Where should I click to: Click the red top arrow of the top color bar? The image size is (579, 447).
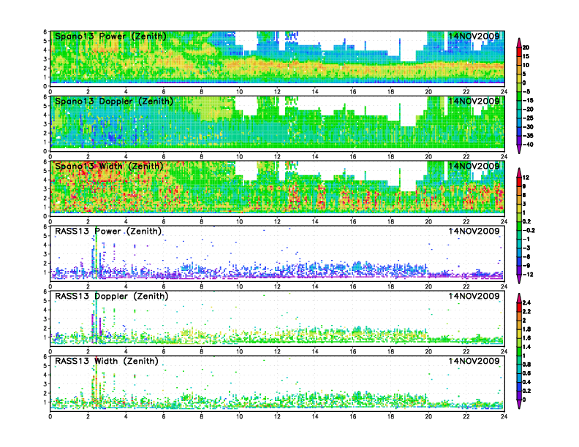tap(519, 43)
